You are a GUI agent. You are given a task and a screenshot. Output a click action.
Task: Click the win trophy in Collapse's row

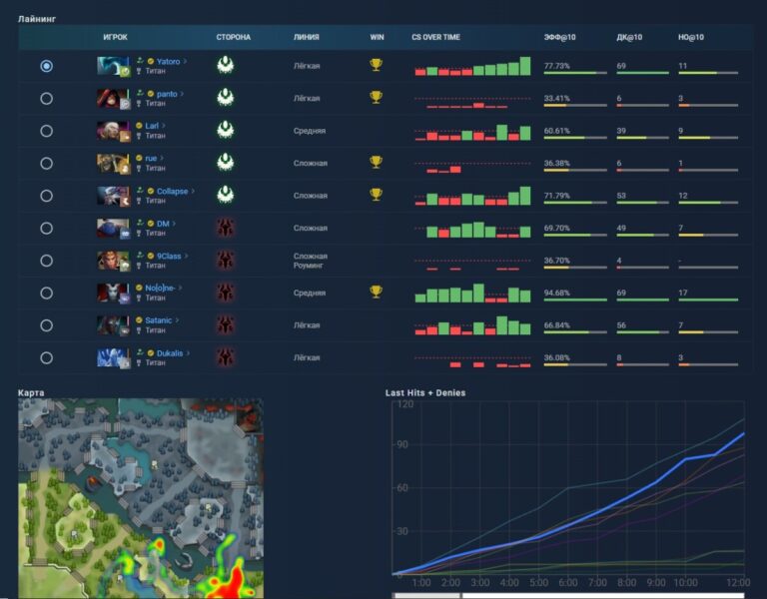(376, 195)
